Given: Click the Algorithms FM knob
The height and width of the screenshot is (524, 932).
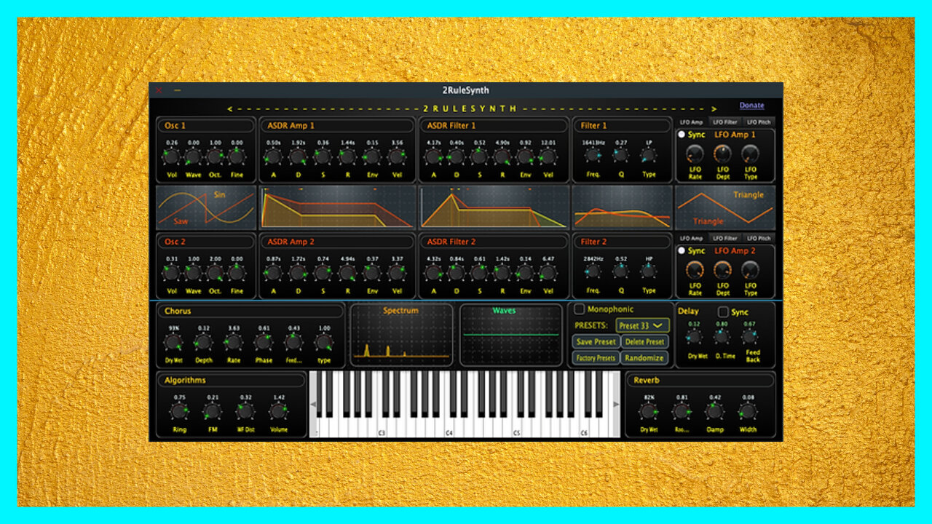Looking at the screenshot, I should (x=212, y=411).
